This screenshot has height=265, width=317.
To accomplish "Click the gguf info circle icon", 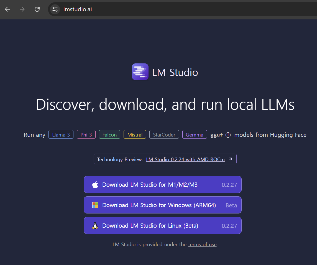I will point(228,135).
